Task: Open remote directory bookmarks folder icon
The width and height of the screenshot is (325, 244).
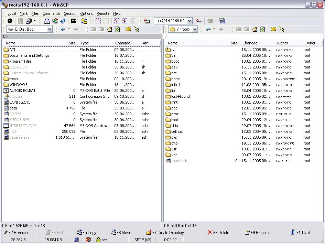Action: [x=273, y=29]
